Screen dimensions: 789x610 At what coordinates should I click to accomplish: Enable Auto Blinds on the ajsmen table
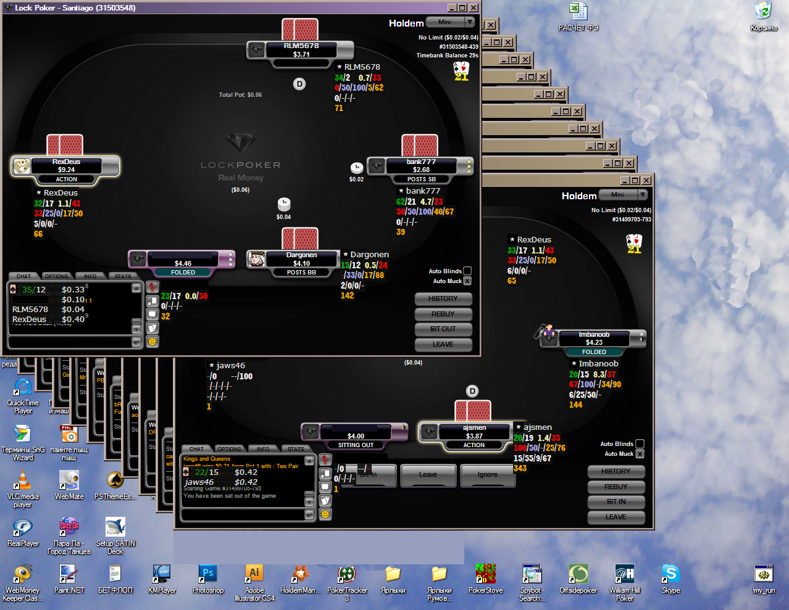640,443
